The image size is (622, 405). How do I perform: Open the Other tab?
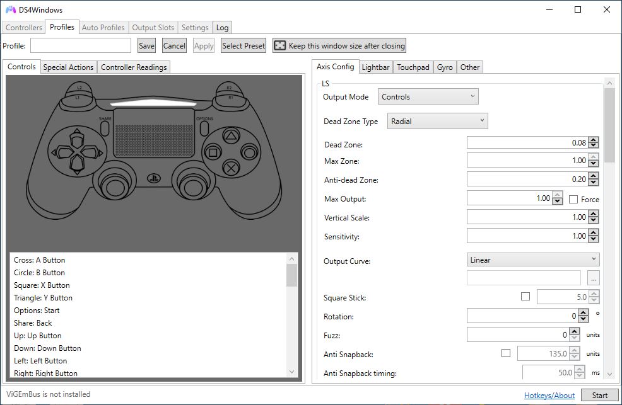pyautogui.click(x=470, y=67)
